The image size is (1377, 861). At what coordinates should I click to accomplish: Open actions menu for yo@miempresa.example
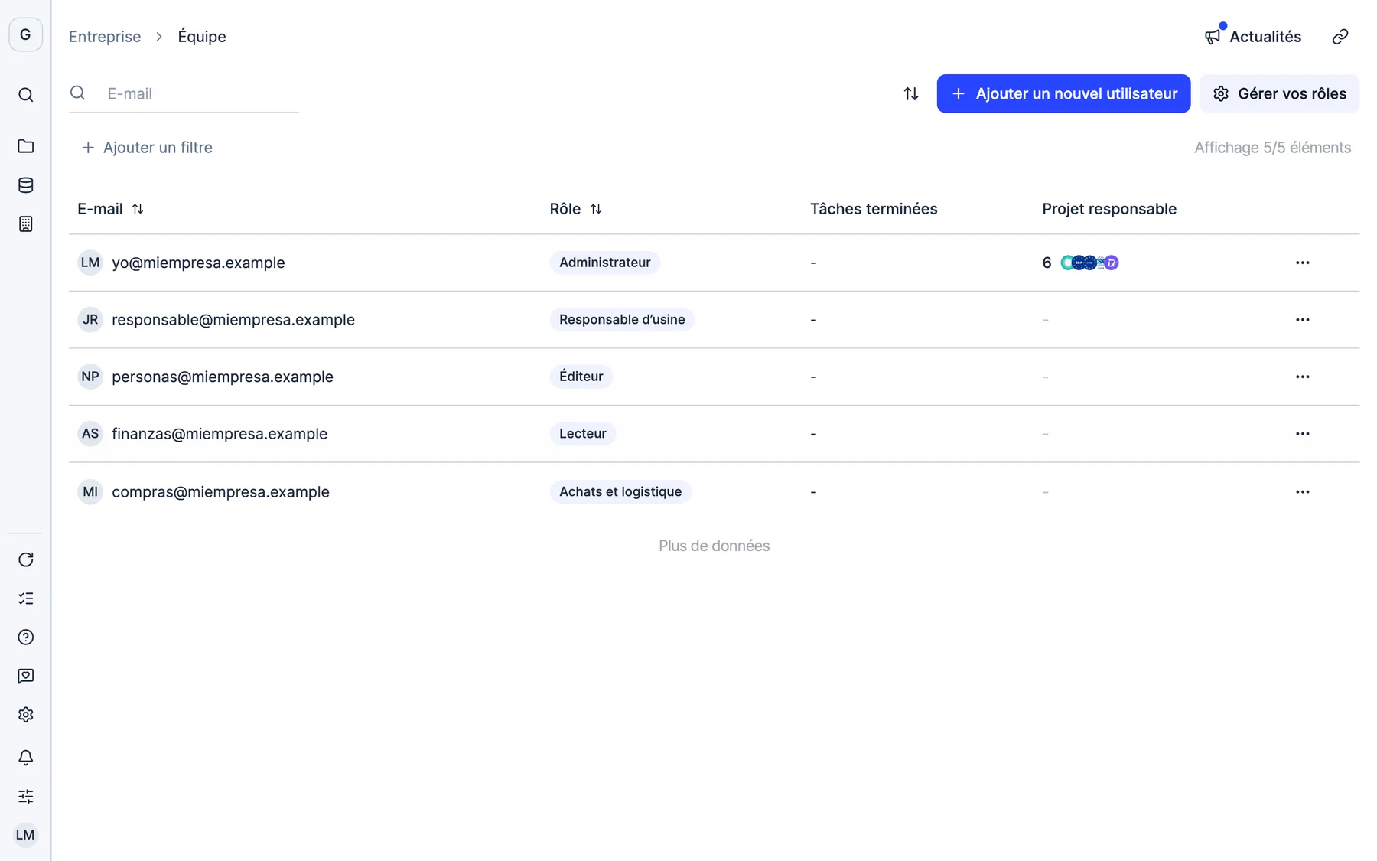pyautogui.click(x=1302, y=263)
